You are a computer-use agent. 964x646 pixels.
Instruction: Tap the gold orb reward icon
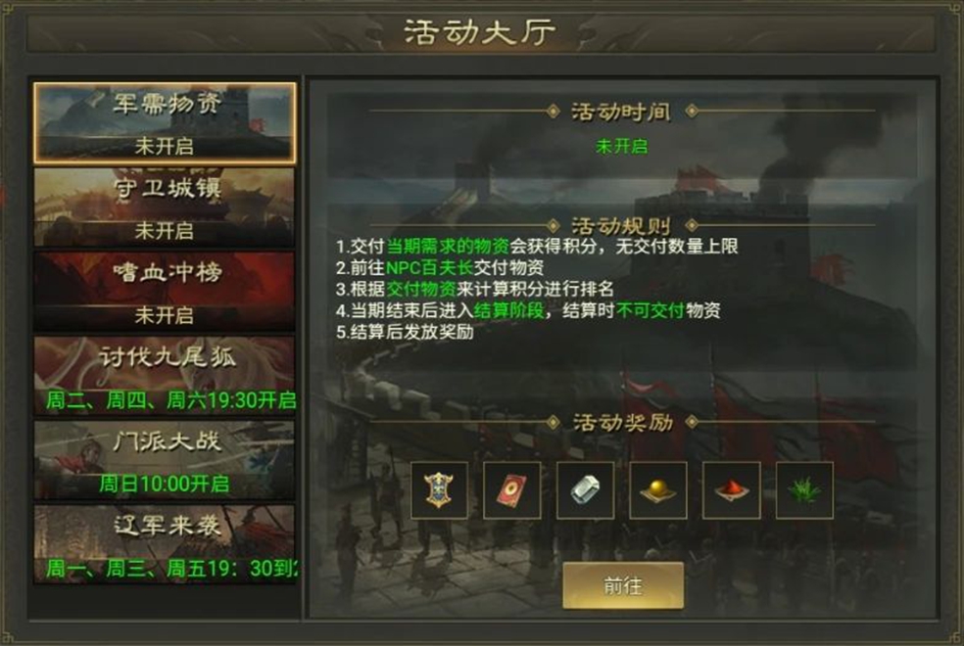point(658,490)
